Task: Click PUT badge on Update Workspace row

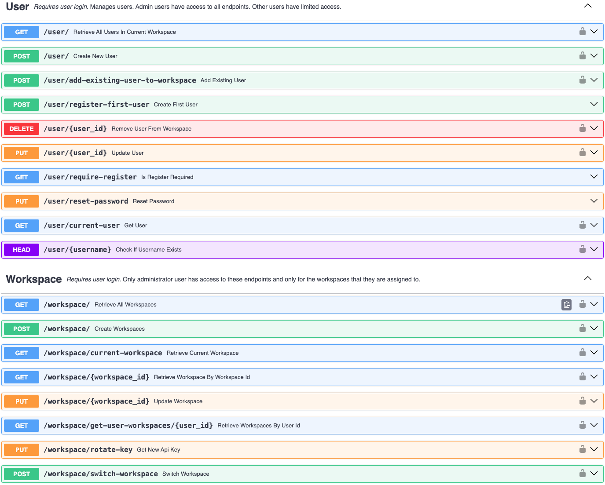Action: 22,401
